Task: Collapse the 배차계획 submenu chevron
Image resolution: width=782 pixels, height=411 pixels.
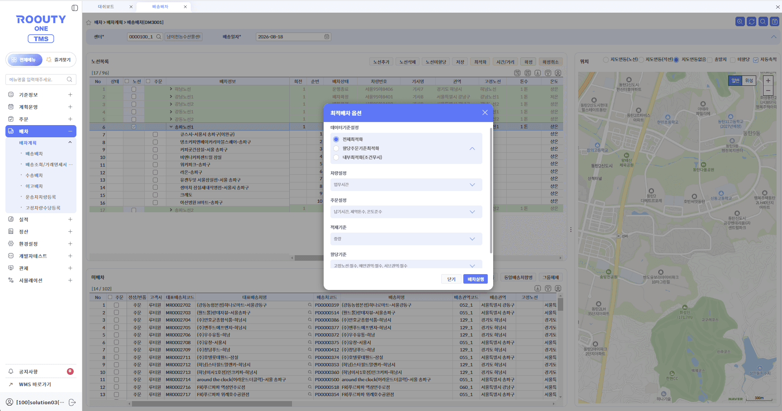Action: (x=70, y=142)
